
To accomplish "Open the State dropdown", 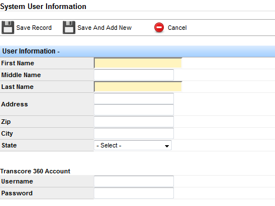I will 132,145.
